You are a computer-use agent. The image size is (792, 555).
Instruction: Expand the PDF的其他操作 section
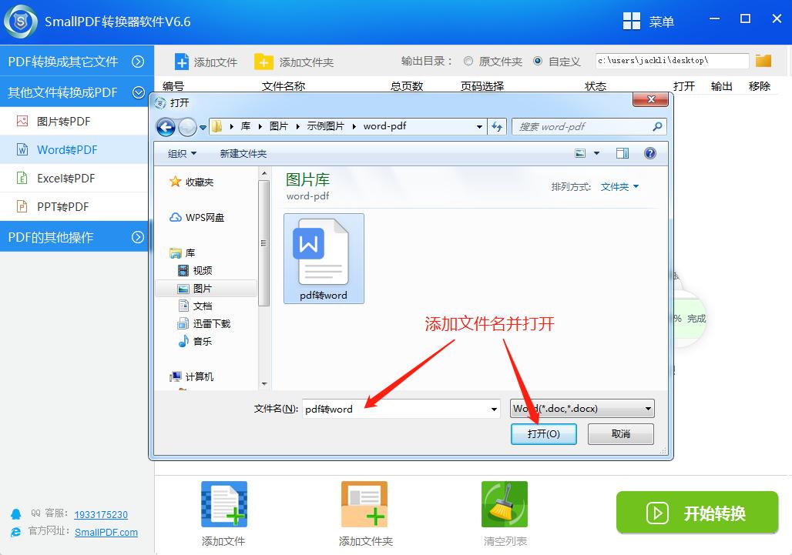point(73,237)
